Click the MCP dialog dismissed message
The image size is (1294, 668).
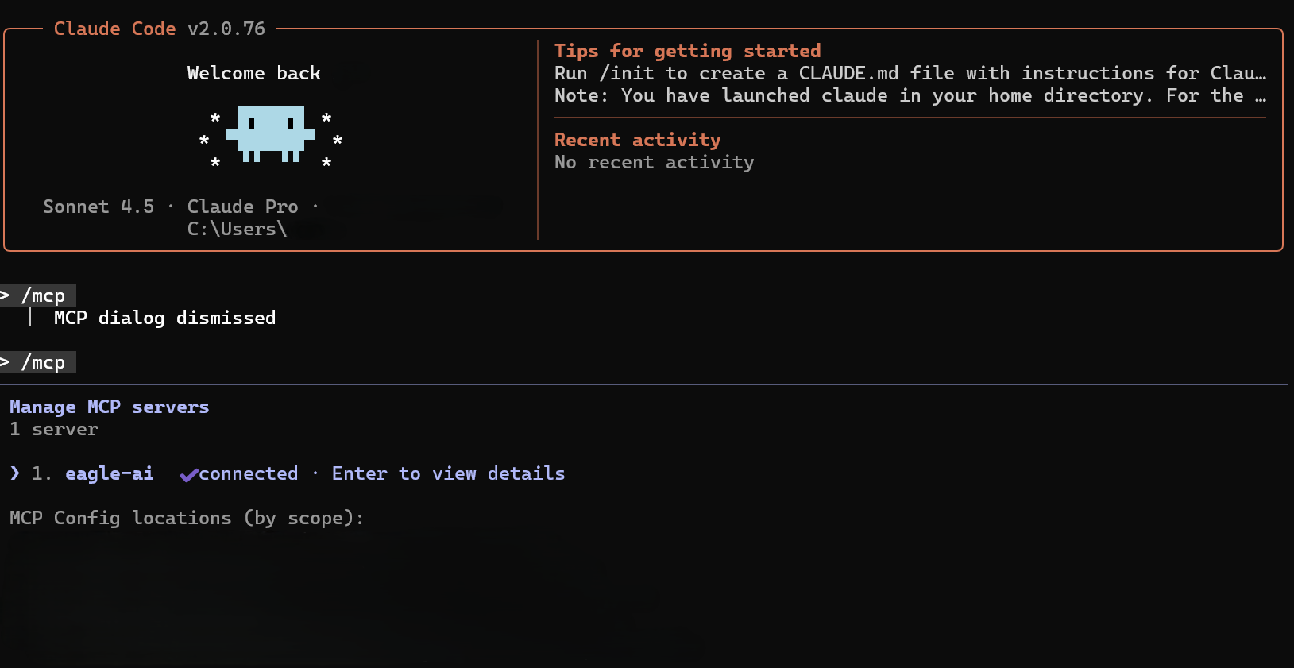pos(165,318)
